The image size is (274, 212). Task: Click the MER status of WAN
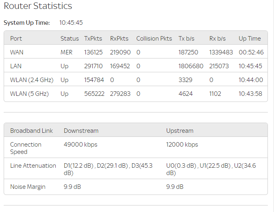(67, 52)
